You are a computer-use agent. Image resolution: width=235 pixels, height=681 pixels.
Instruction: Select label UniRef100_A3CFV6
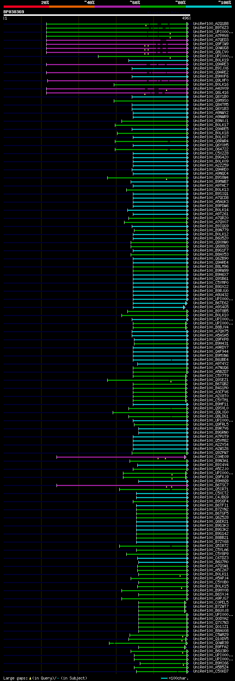[x=211, y=392]
